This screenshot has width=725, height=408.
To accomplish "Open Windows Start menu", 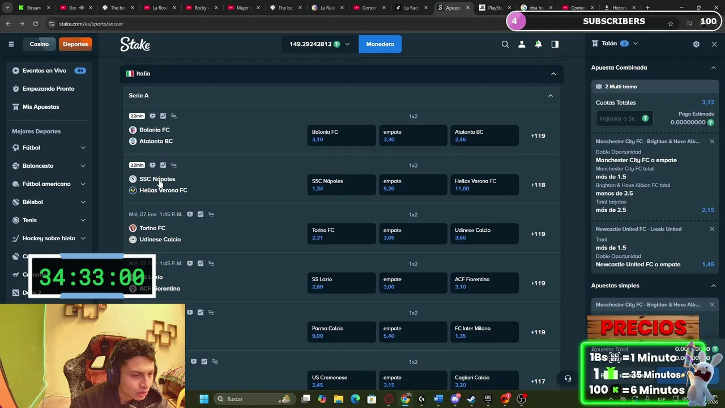I will click(204, 399).
